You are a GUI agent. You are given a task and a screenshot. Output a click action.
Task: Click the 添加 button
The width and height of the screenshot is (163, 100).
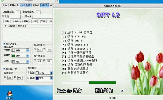(x=7, y=22)
